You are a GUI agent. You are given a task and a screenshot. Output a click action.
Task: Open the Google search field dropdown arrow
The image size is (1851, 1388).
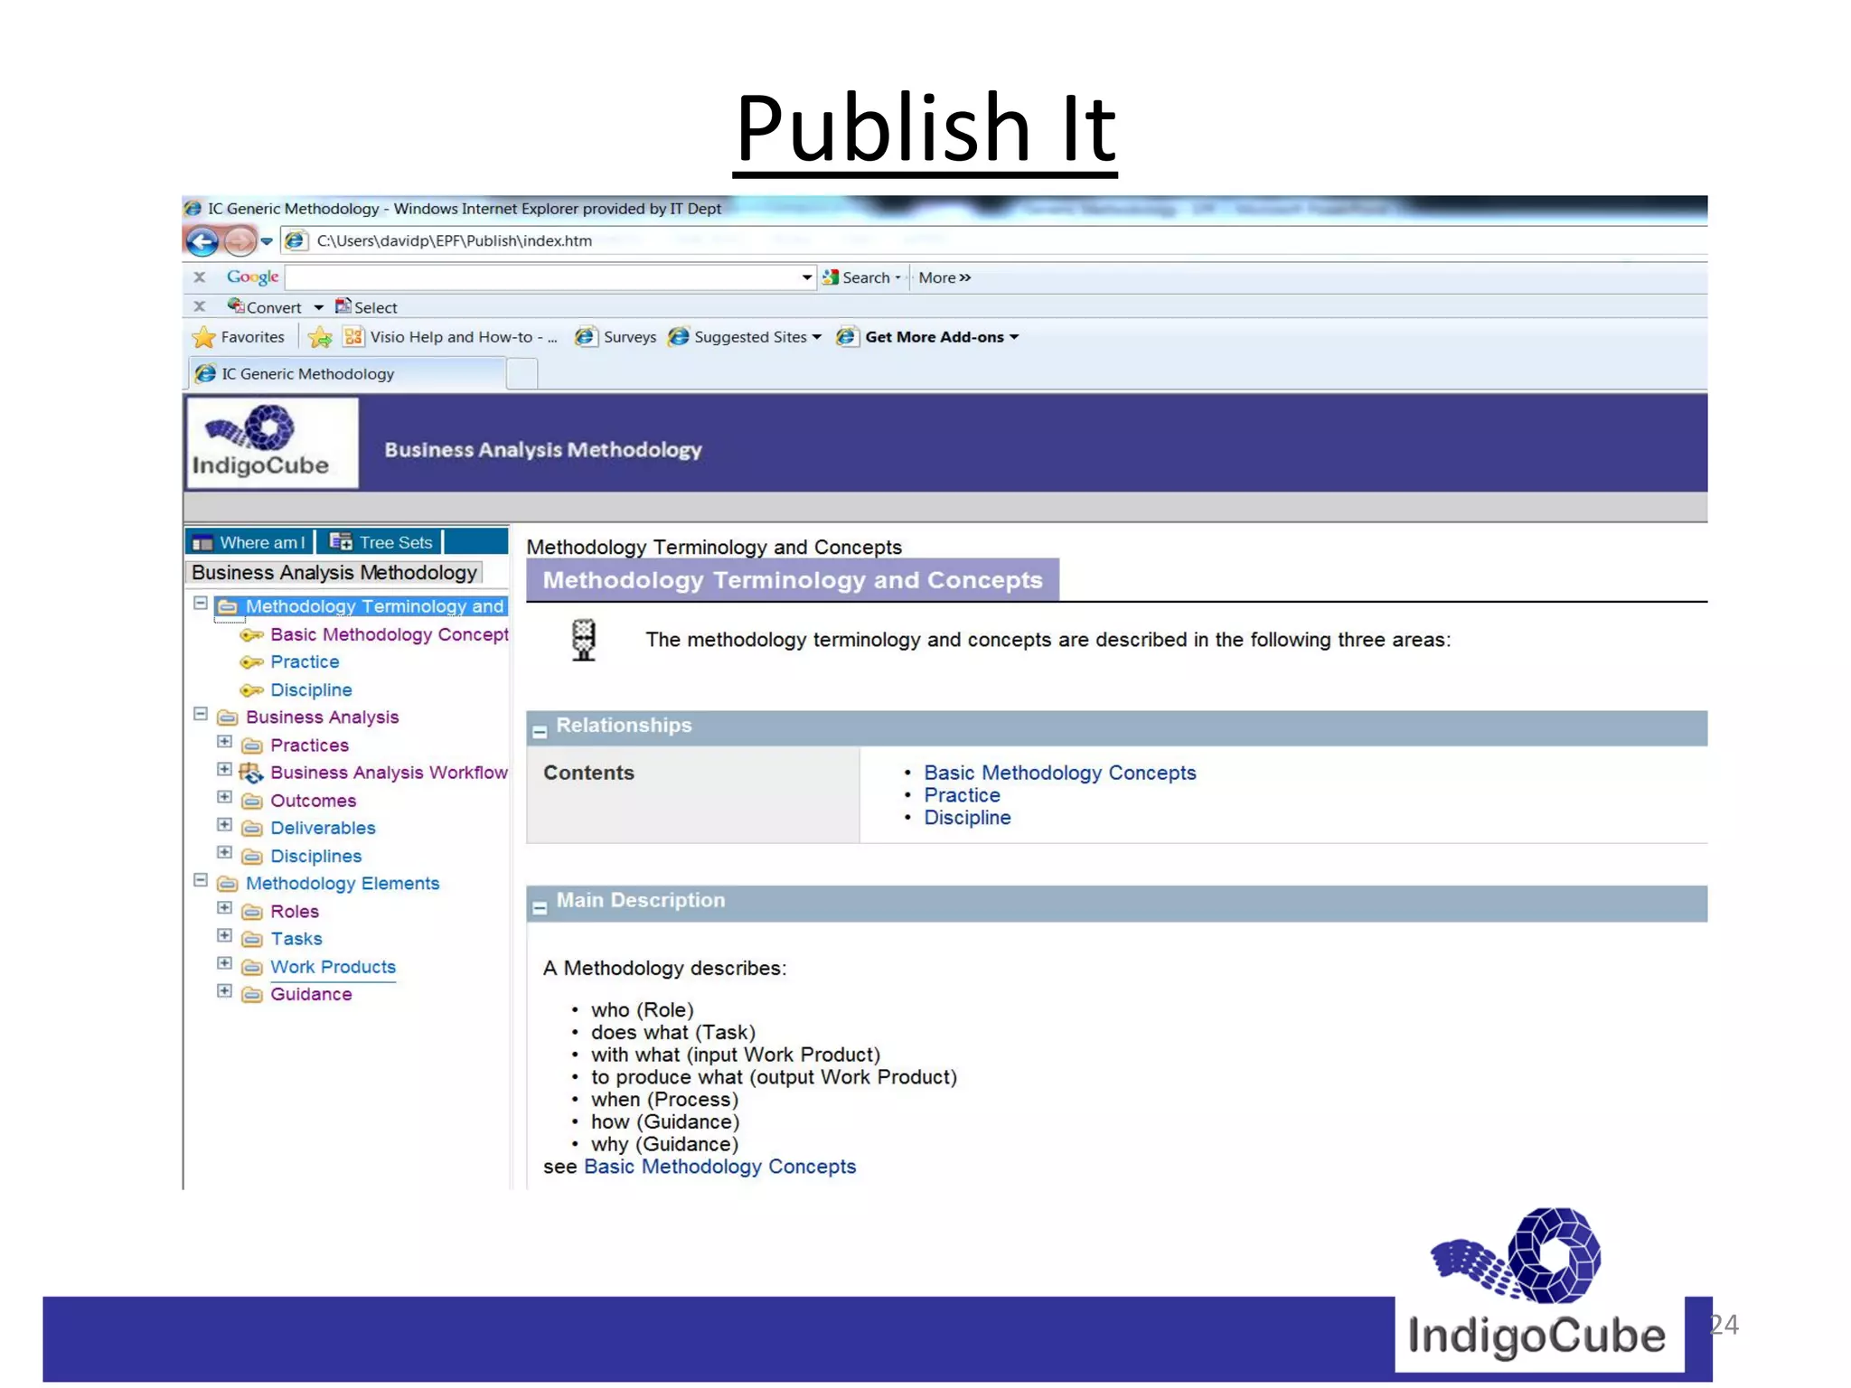tap(807, 277)
